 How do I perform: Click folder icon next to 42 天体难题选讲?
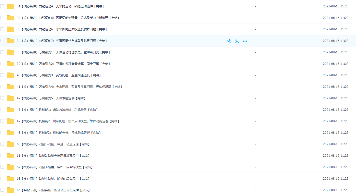pos(10,98)
